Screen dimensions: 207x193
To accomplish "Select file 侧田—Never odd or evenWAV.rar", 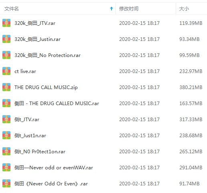I will (x=54, y=168).
